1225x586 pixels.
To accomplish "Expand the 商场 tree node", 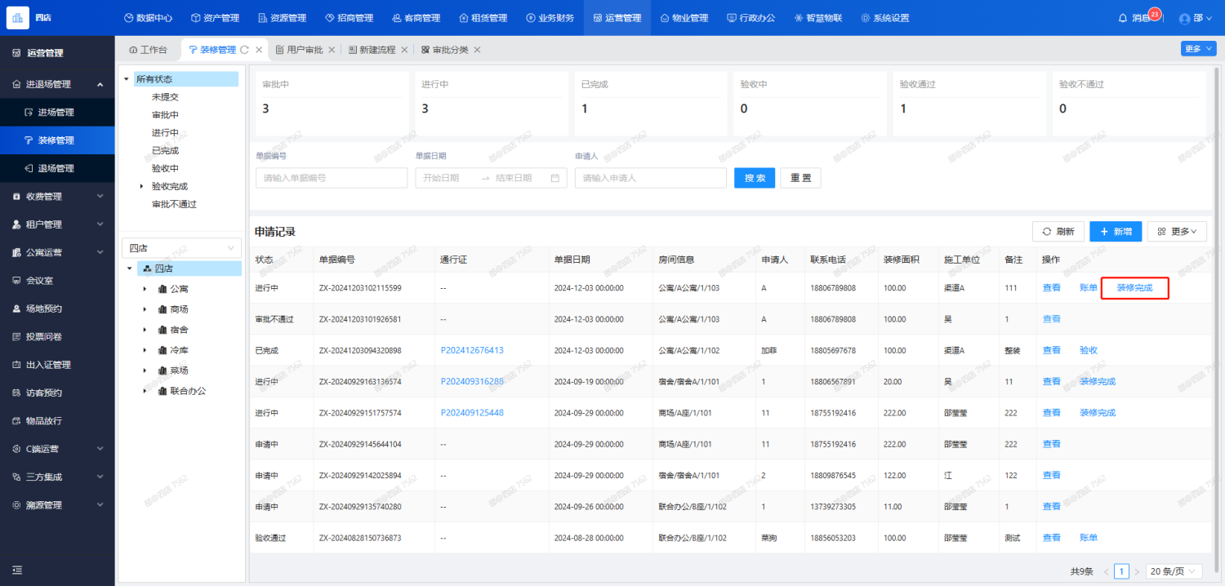I will point(145,309).
